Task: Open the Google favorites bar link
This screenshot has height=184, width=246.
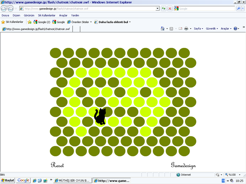Action: 58,22
